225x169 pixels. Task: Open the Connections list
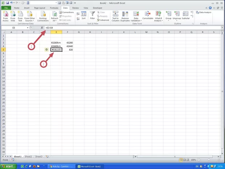coord(66,12)
